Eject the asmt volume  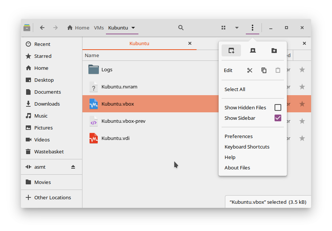(73, 167)
